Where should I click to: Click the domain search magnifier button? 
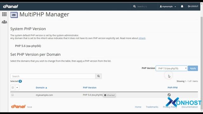tap(98, 76)
